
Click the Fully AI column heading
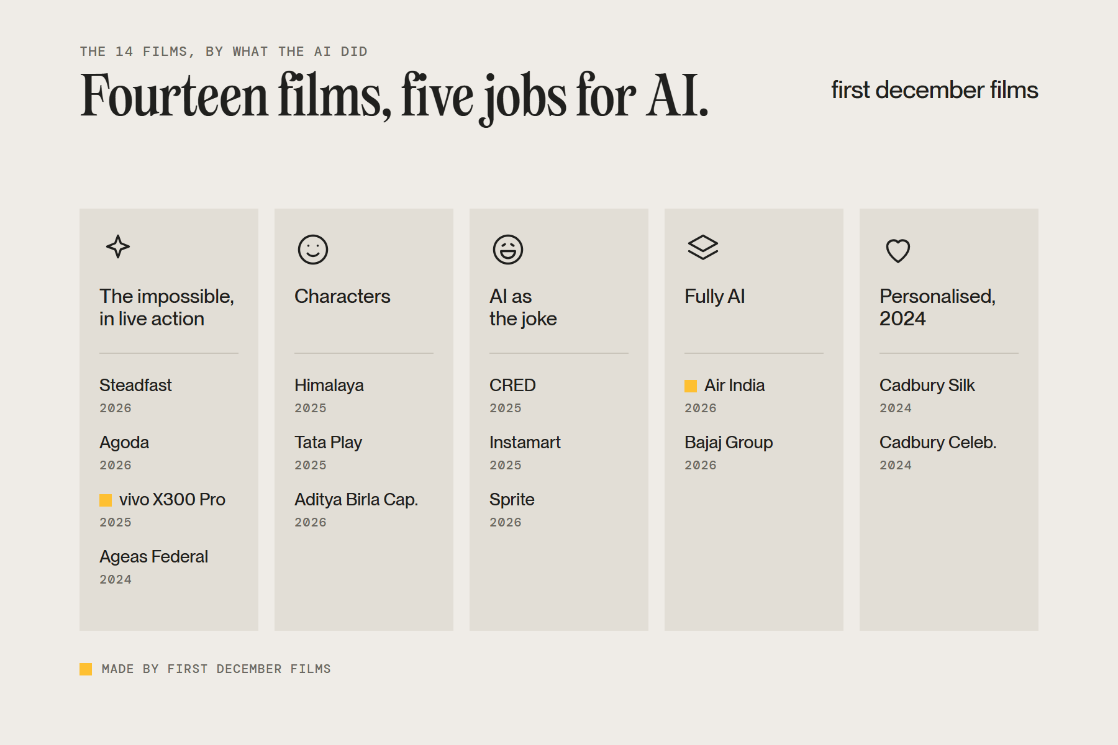tap(714, 296)
